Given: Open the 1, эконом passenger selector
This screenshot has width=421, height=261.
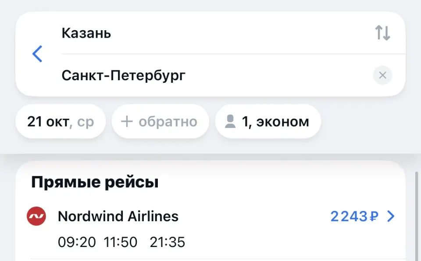Looking at the screenshot, I should pyautogui.click(x=268, y=121).
